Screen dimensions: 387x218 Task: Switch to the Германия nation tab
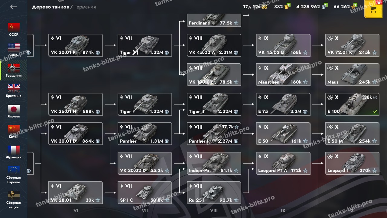click(x=14, y=71)
